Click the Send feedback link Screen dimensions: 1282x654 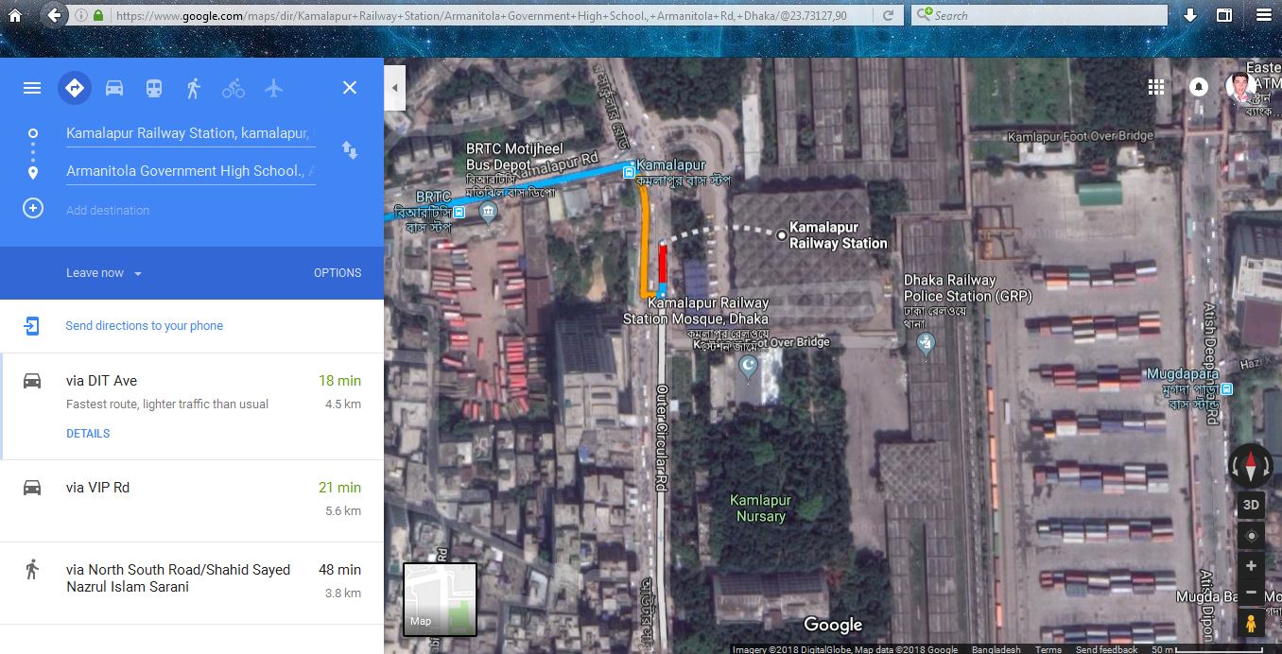pos(1106,649)
